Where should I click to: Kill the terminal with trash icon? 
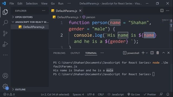[x=158, y=53]
